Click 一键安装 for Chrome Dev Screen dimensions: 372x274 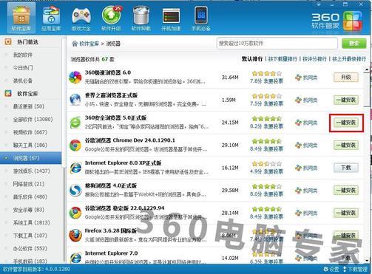(x=346, y=145)
